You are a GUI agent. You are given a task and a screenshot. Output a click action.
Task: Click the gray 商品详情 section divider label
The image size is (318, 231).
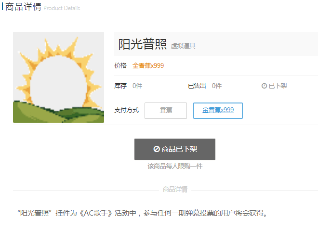[175, 189]
